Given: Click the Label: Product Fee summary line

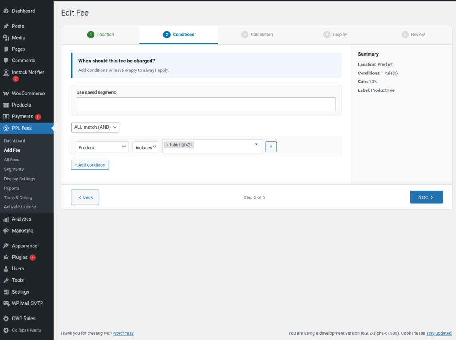Looking at the screenshot, I should (376, 90).
